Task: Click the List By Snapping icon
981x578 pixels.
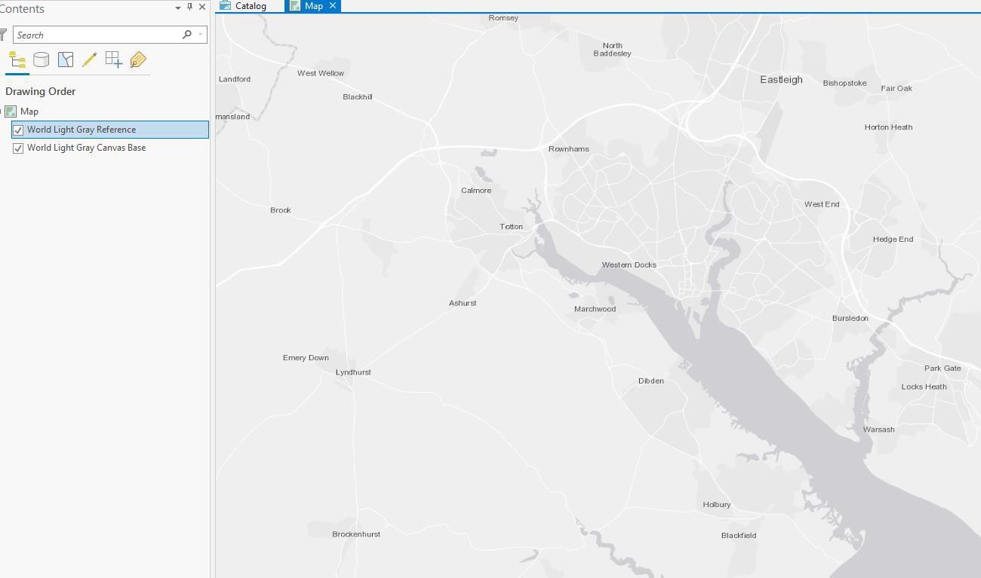Action: click(x=113, y=59)
